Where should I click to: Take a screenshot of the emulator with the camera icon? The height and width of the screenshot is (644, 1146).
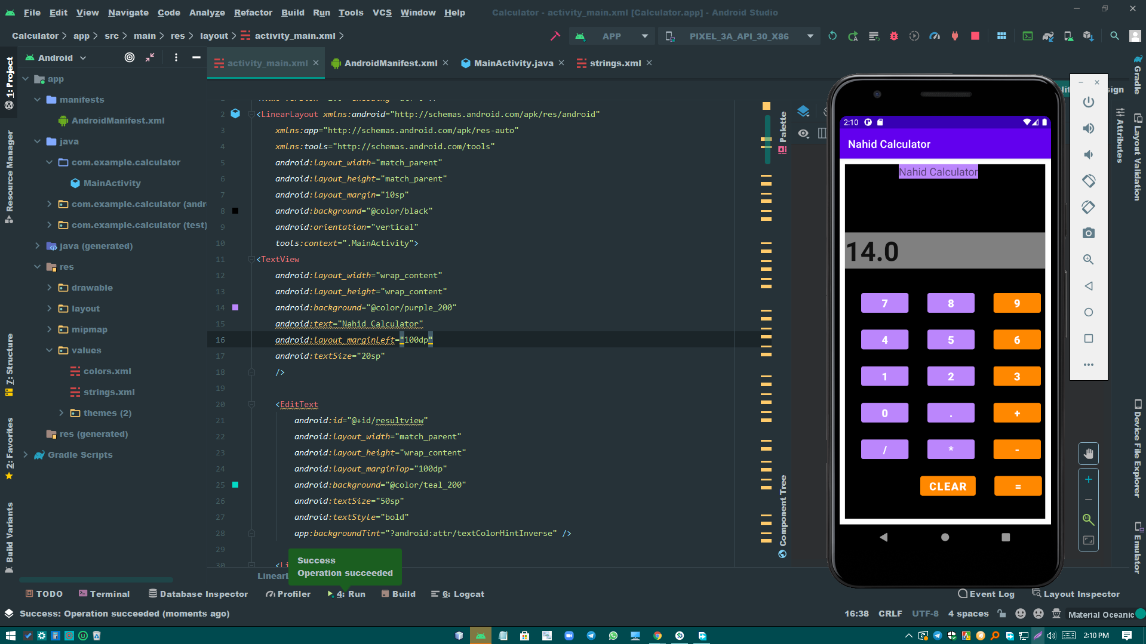coord(1088,233)
